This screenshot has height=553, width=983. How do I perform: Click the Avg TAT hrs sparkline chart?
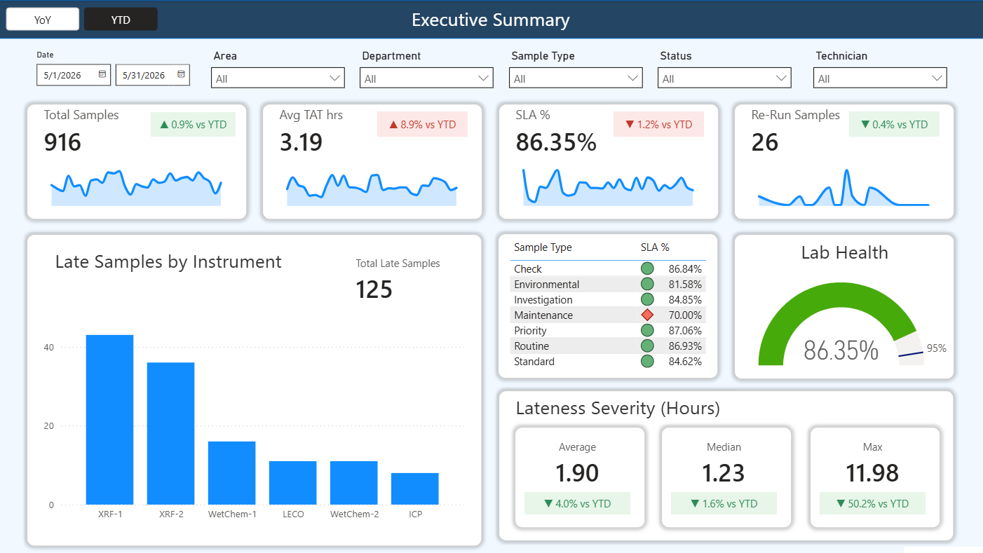(x=372, y=189)
